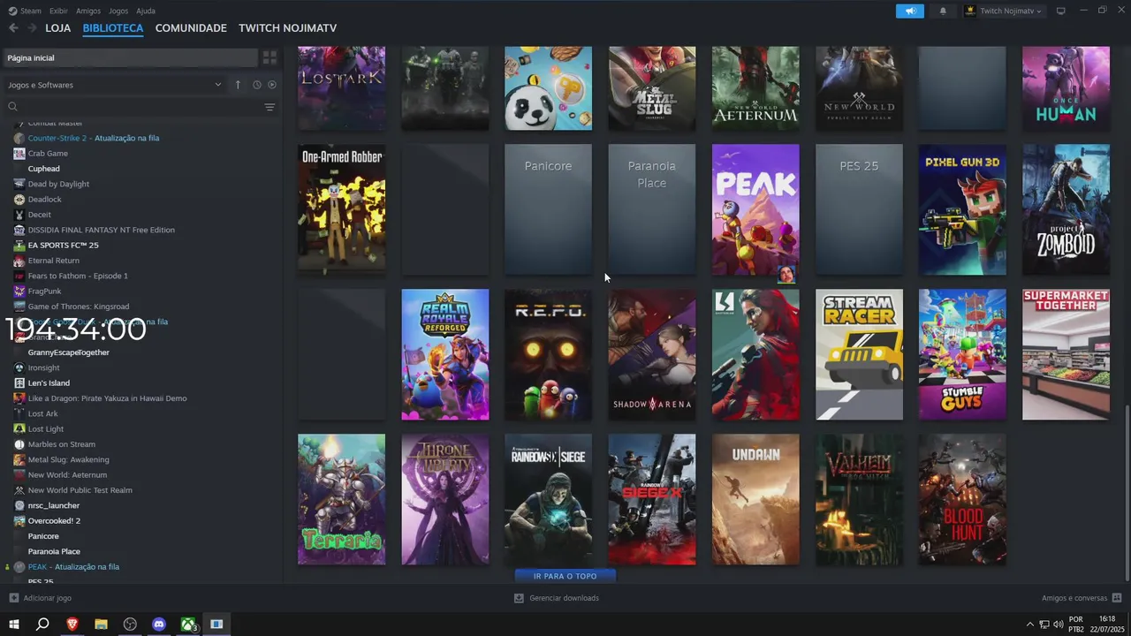Open Realm Royale Reforged cover
Screen dimensions: 1131x636
pyautogui.click(x=444, y=354)
